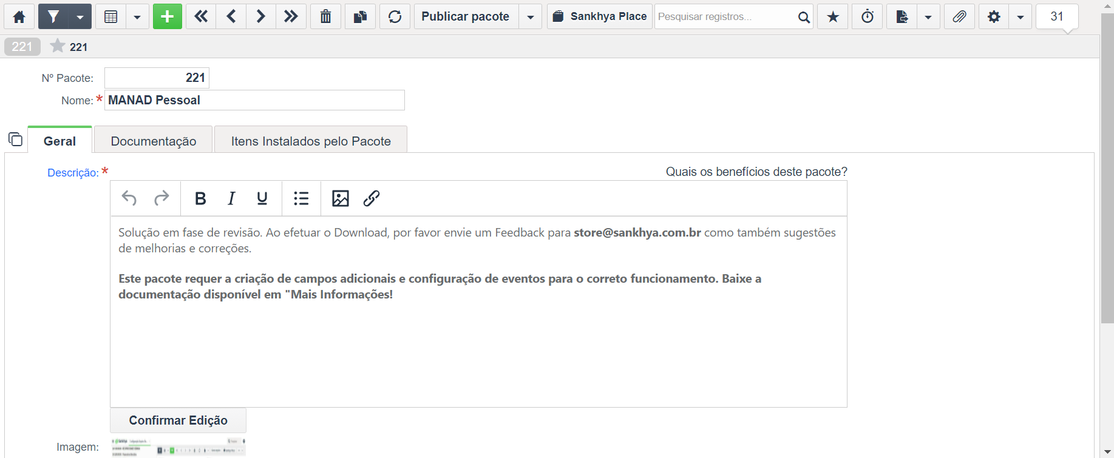Image resolution: width=1114 pixels, height=458 pixels.
Task: Insert an image into the description
Action: pyautogui.click(x=341, y=198)
